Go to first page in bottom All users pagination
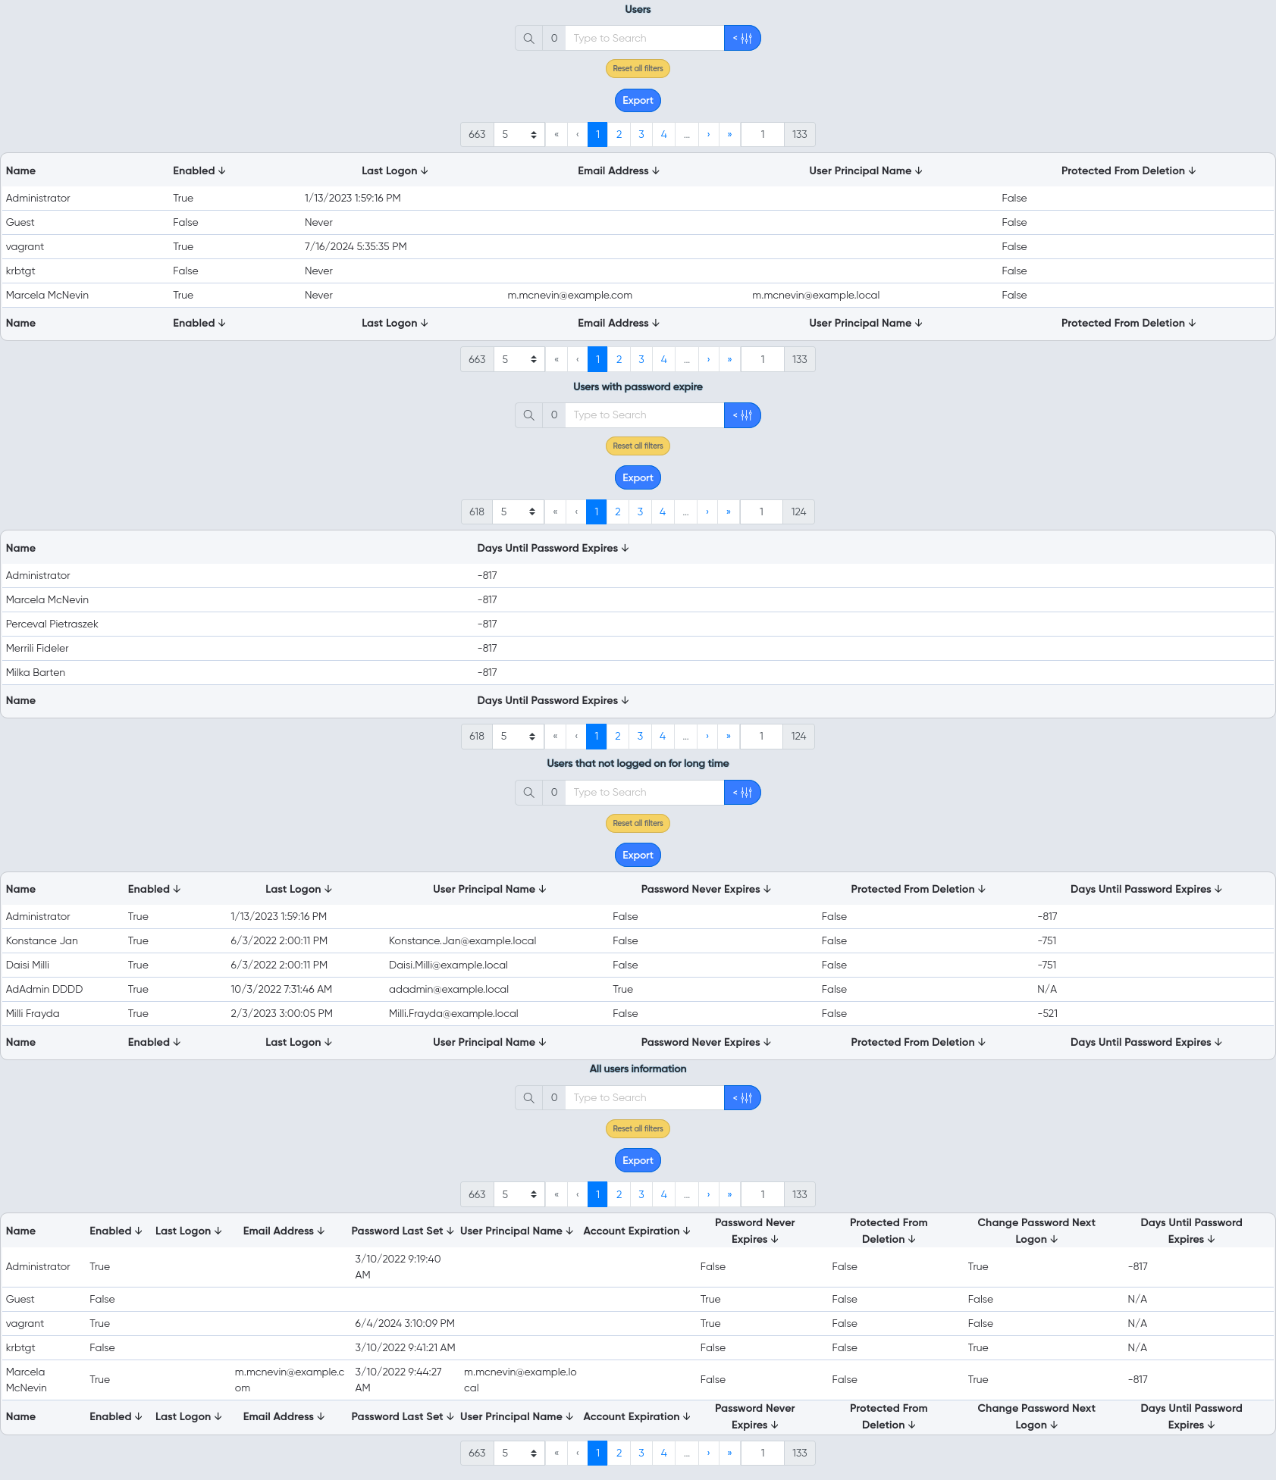 coord(556,1453)
